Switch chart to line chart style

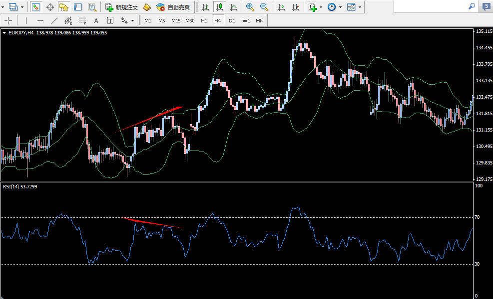234,7
